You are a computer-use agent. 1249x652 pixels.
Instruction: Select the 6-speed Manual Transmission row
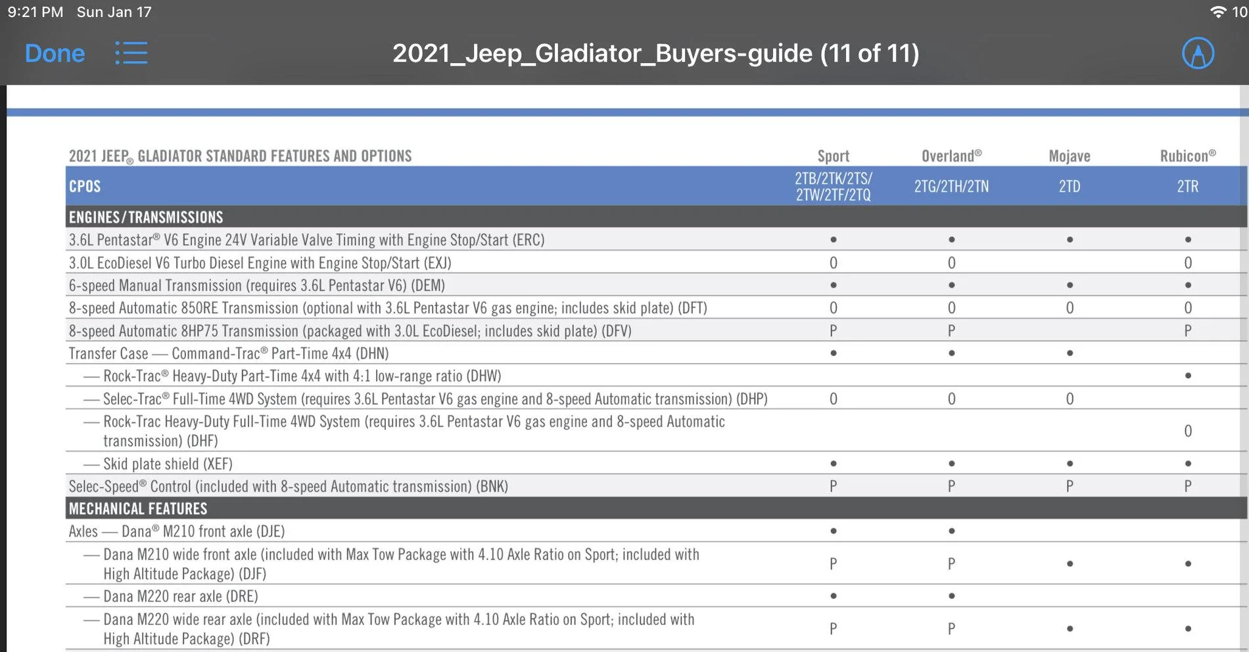point(656,285)
